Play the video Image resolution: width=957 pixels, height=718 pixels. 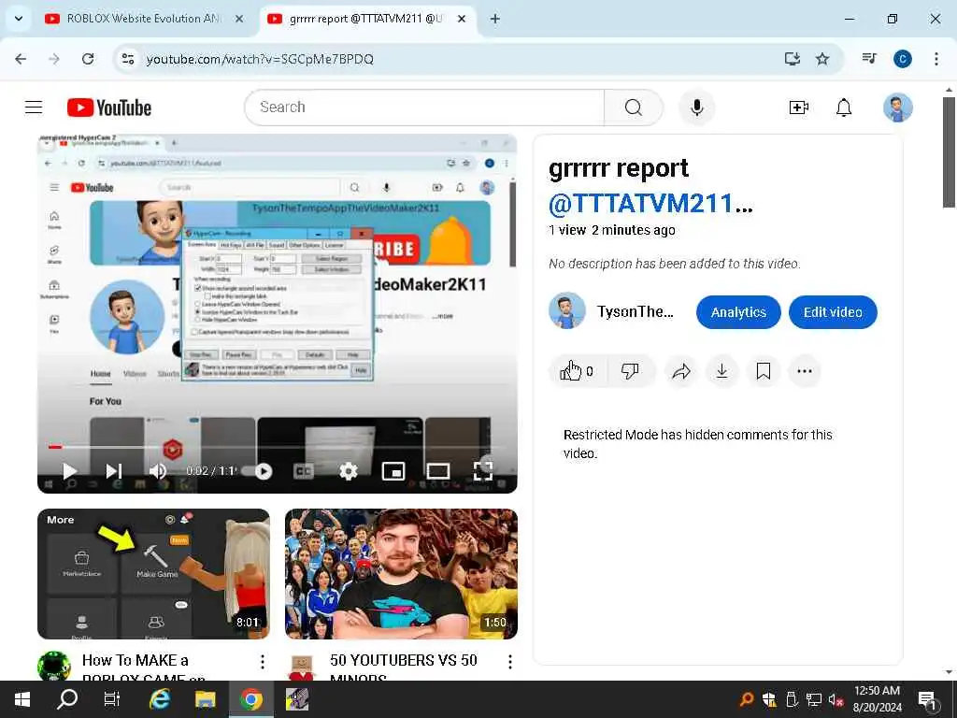[69, 471]
